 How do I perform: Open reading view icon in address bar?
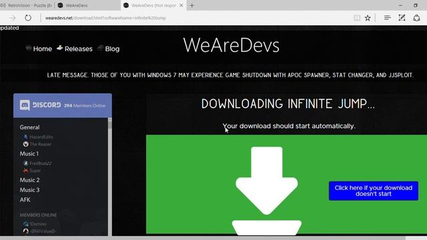(x=357, y=18)
